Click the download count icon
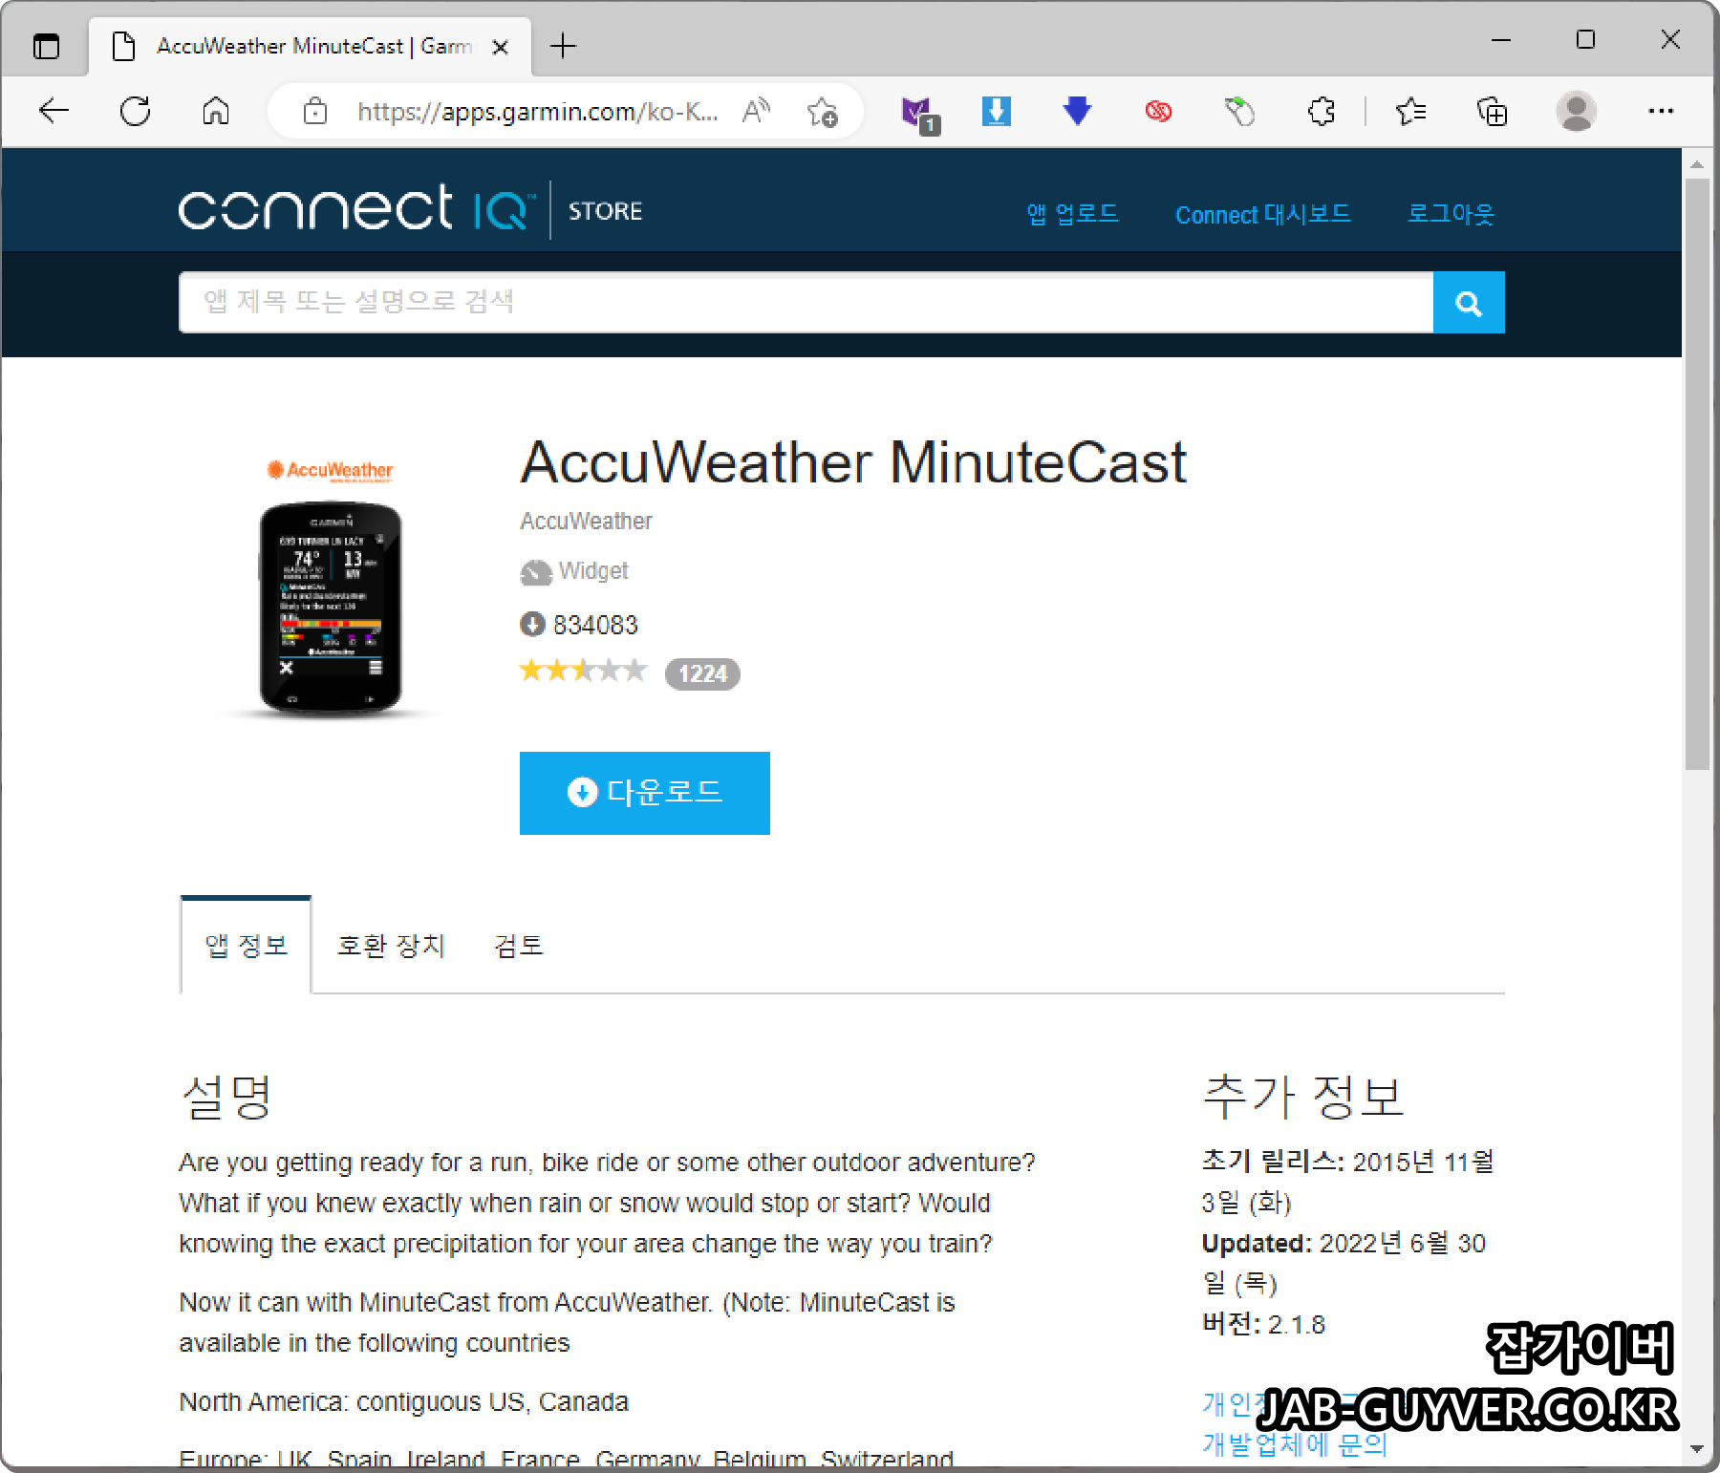This screenshot has width=1720, height=1473. [532, 625]
